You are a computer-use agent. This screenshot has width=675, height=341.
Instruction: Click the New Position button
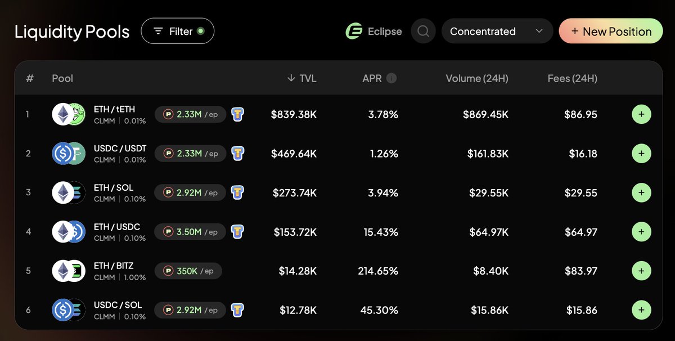(611, 32)
